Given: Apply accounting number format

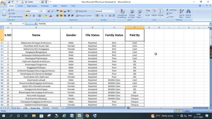Looking at the screenshot, I should point(97,16).
